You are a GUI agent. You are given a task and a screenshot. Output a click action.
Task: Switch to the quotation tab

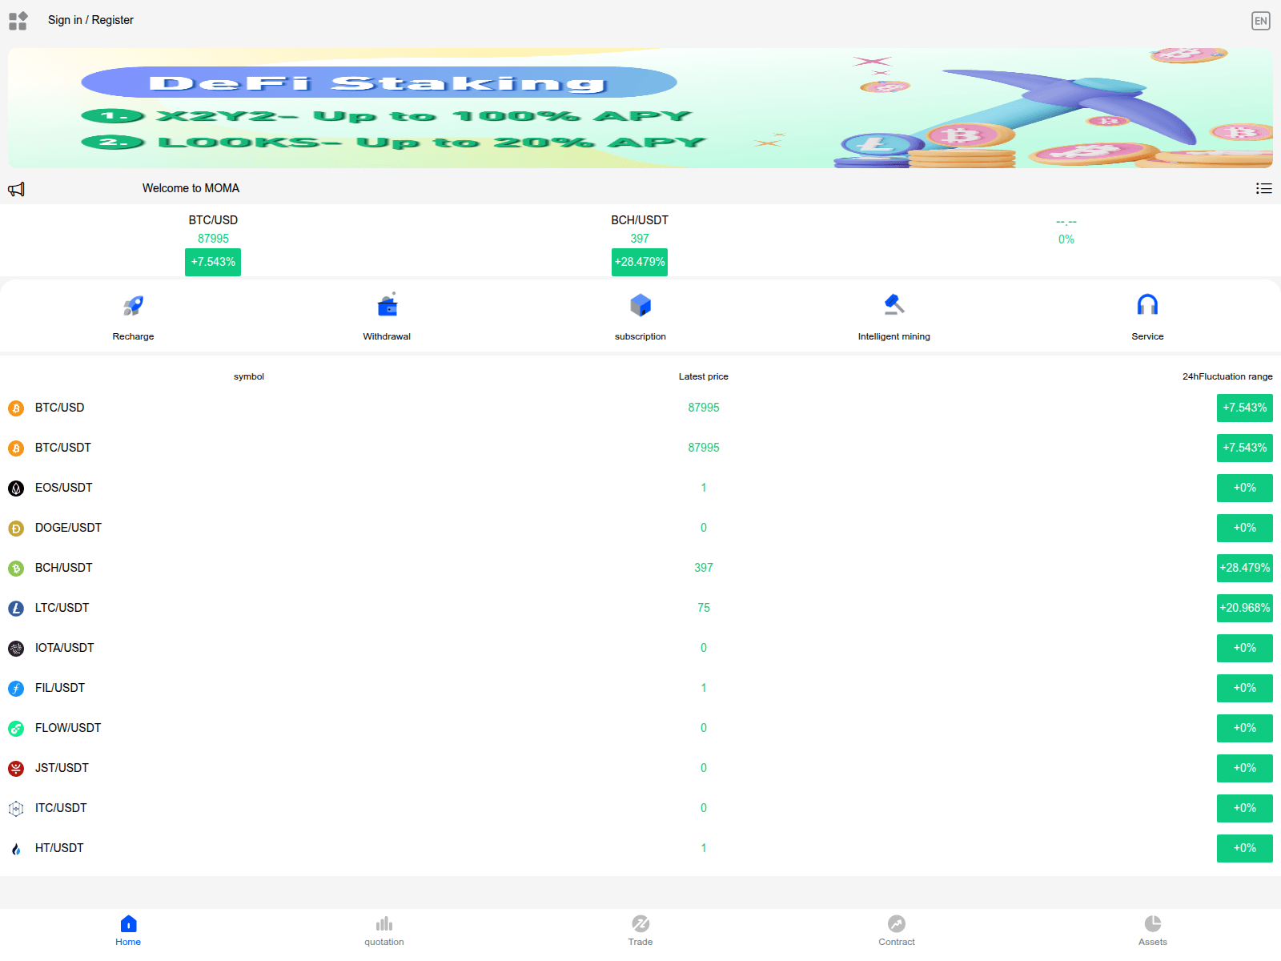pos(384,931)
